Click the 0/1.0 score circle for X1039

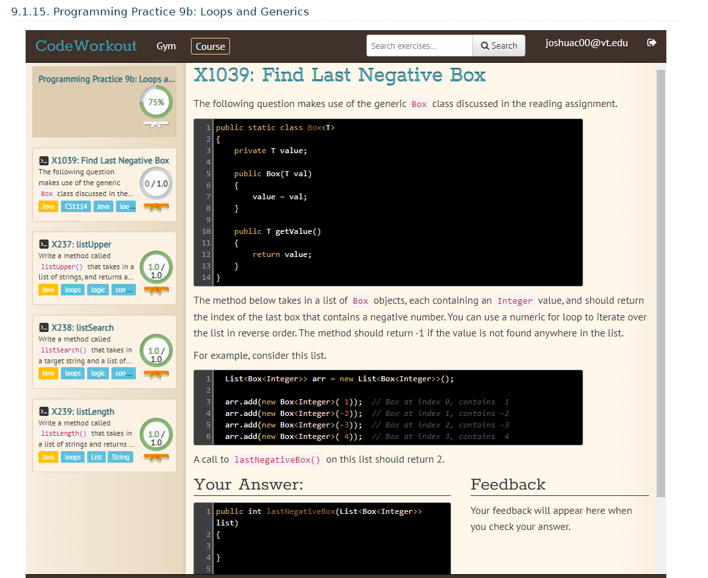(156, 184)
